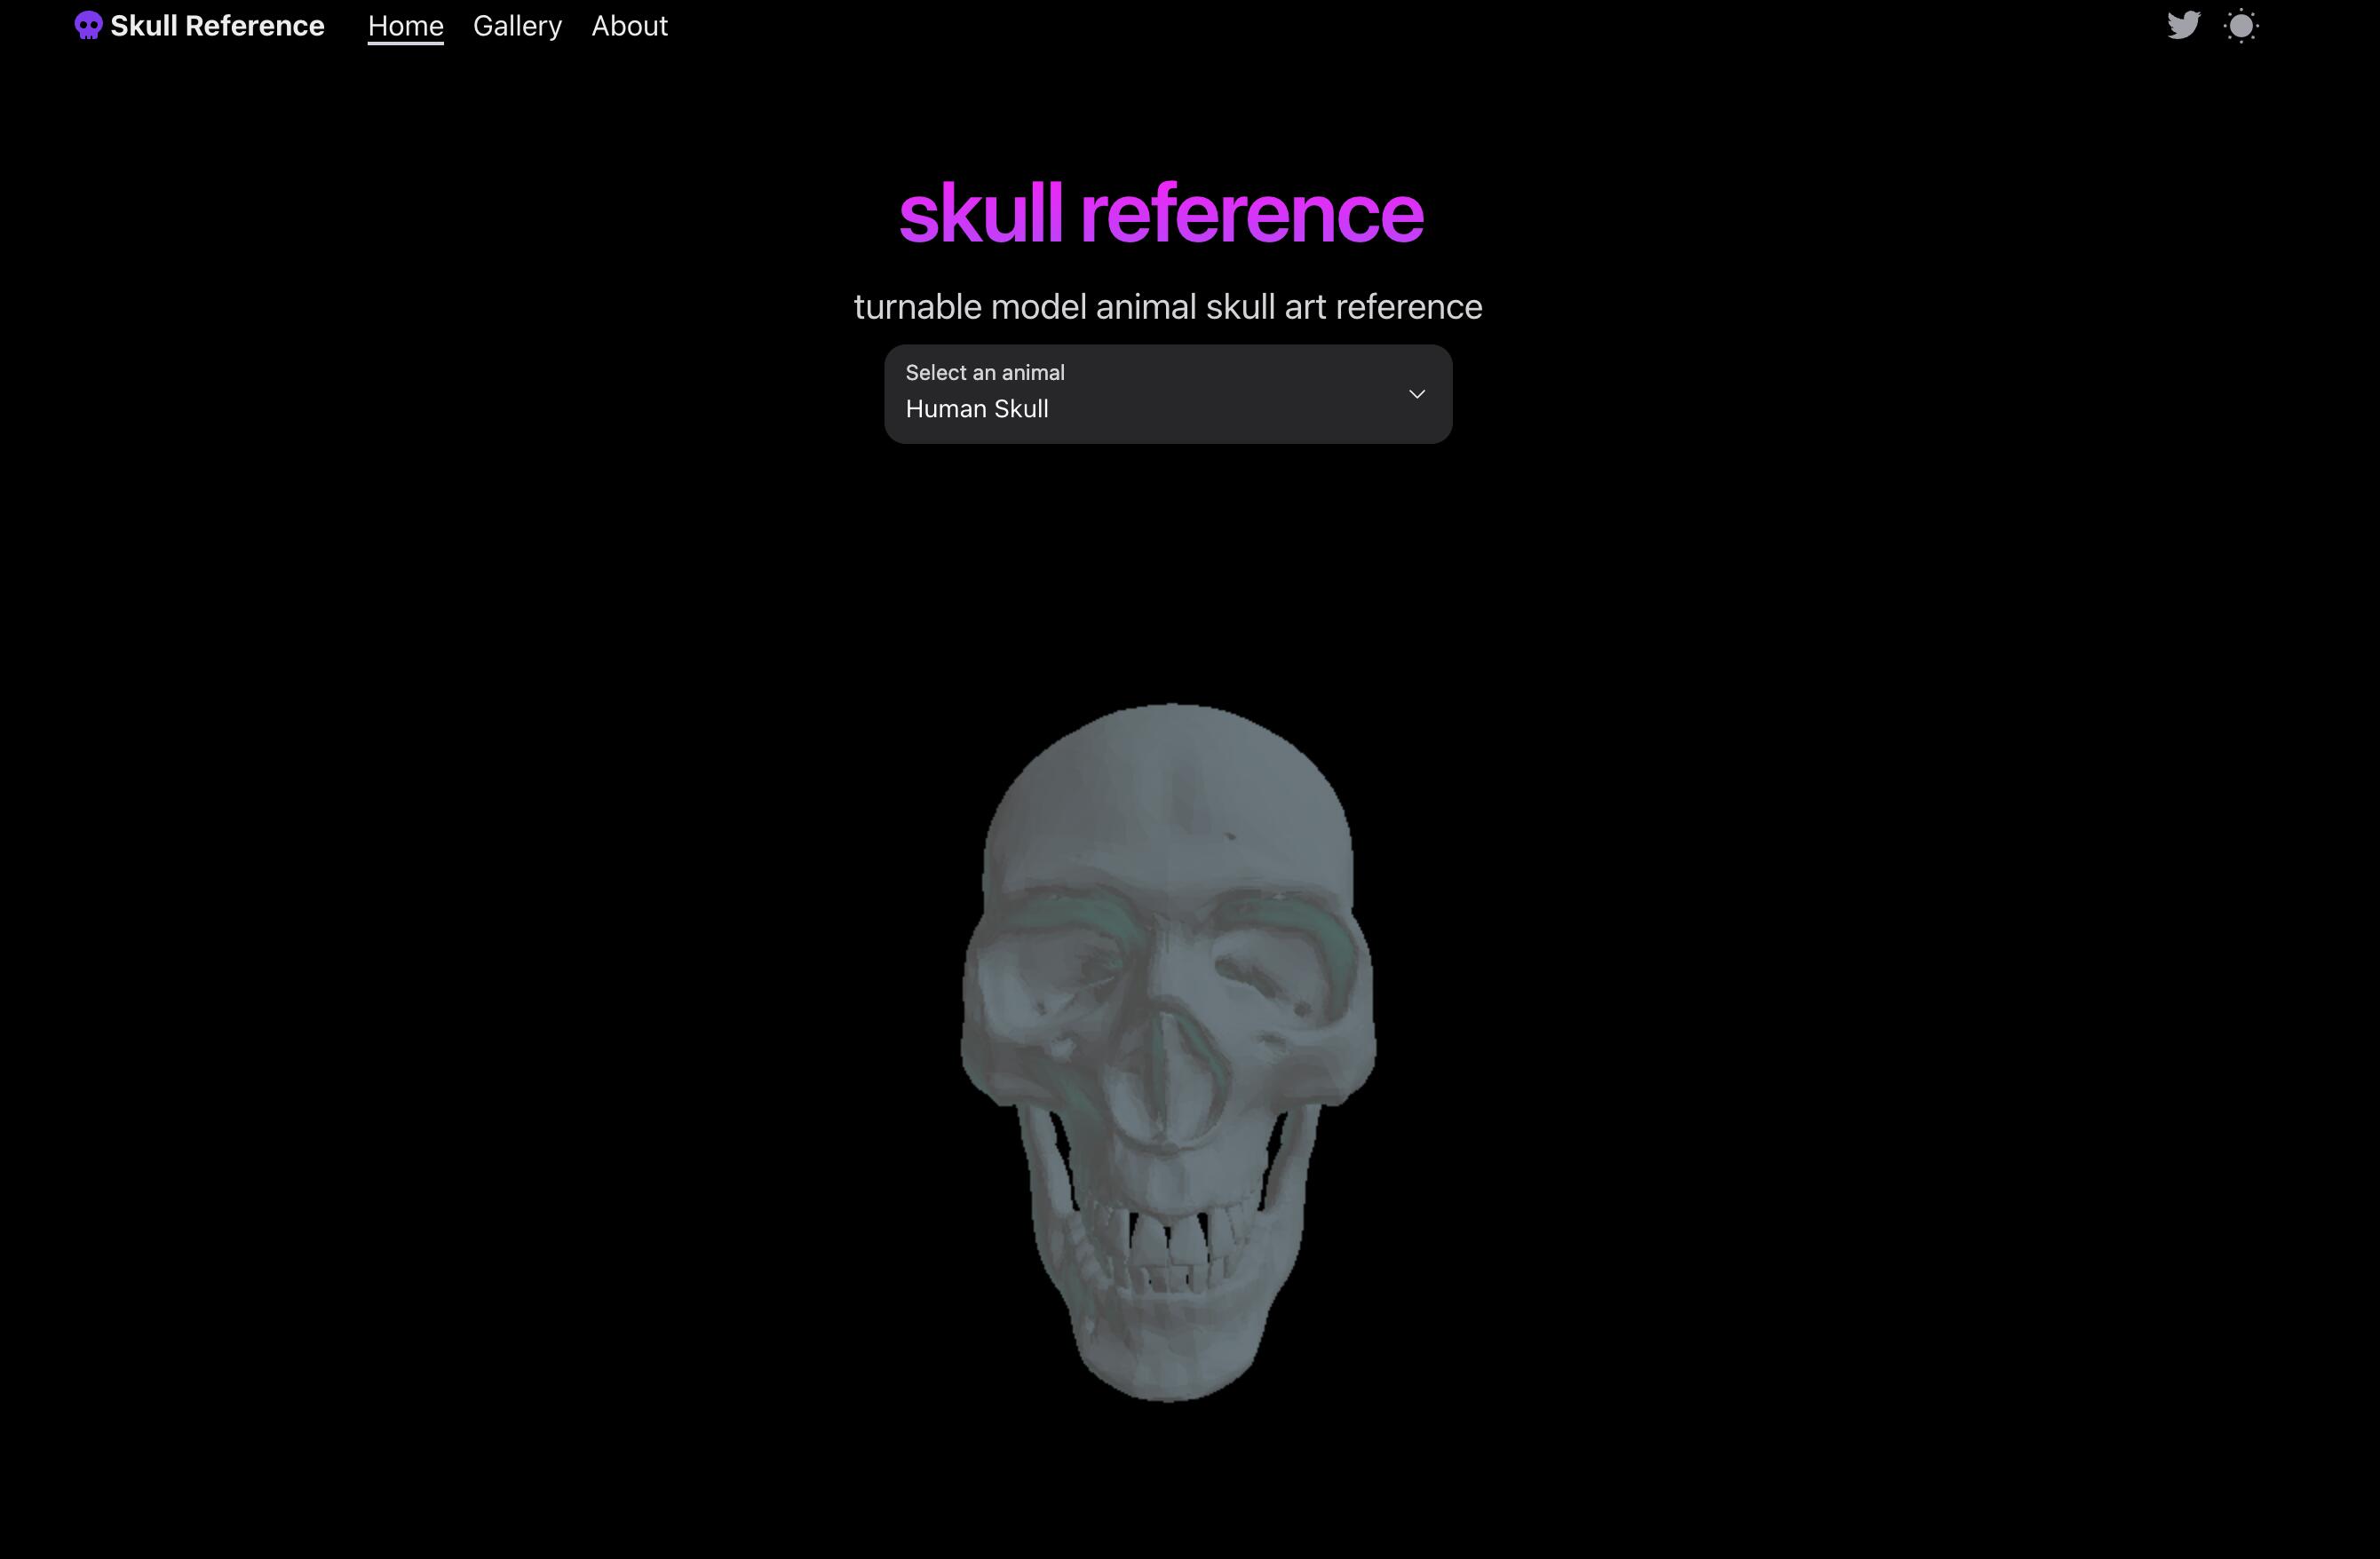This screenshot has width=2380, height=1559.
Task: Open the "Select an animal" dropdown
Action: pos(1167,394)
